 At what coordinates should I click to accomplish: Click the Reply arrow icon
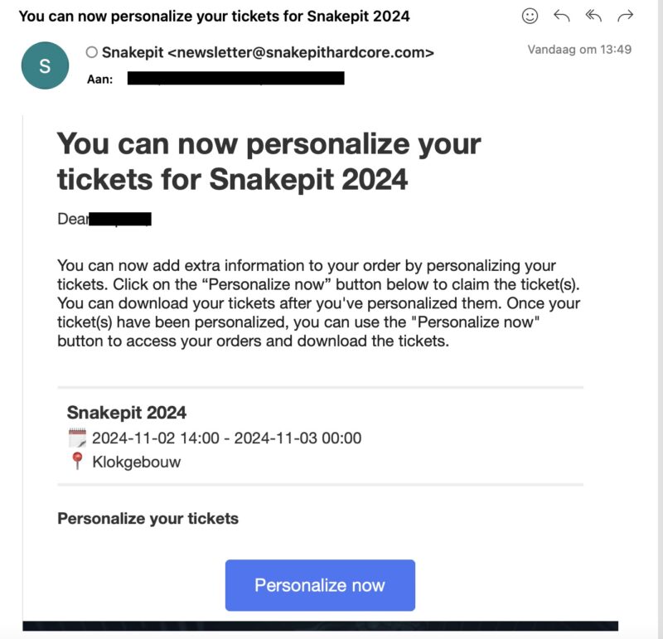point(562,16)
